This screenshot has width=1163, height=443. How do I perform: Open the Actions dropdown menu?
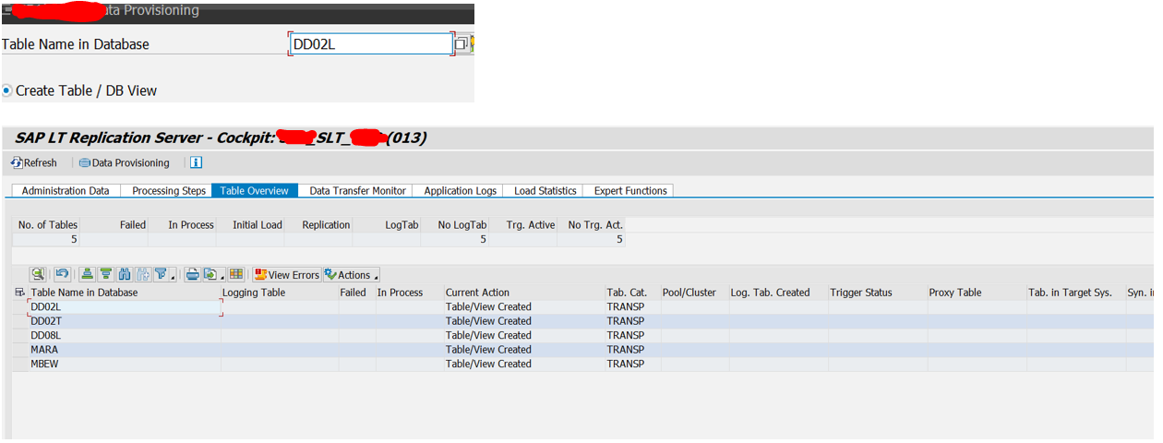(352, 275)
